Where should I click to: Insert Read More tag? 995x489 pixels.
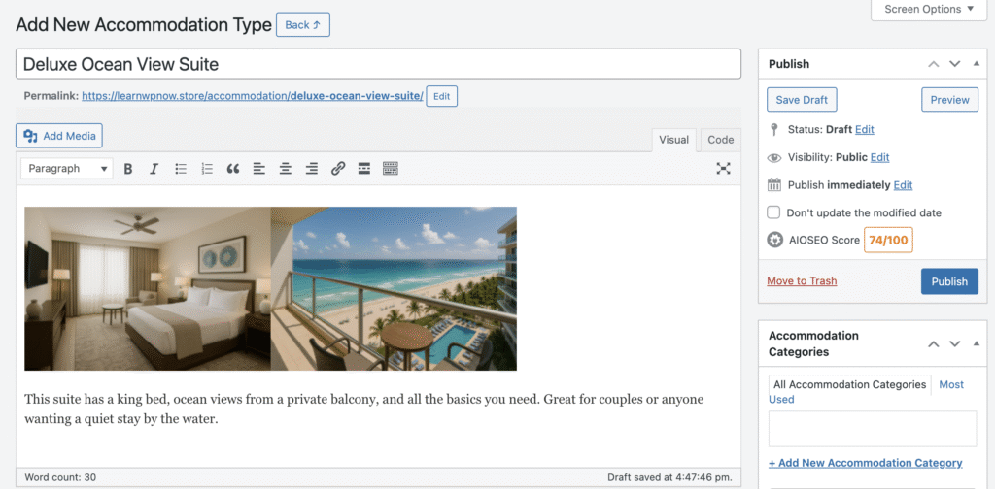tap(363, 169)
